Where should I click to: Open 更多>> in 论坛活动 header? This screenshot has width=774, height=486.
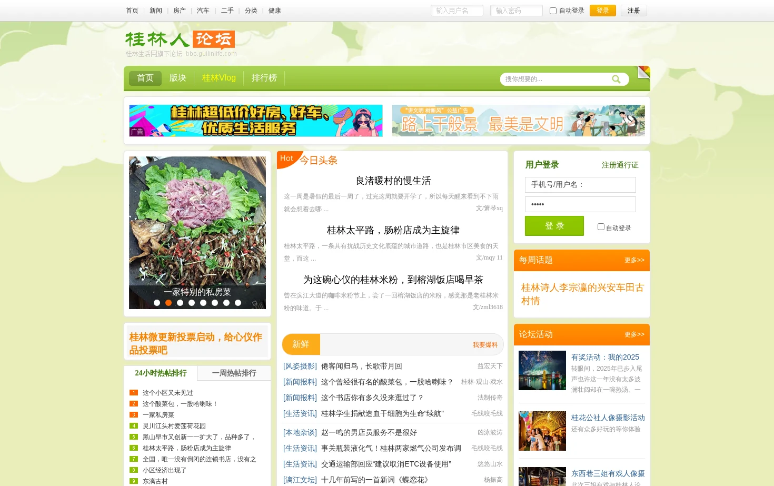tap(634, 334)
